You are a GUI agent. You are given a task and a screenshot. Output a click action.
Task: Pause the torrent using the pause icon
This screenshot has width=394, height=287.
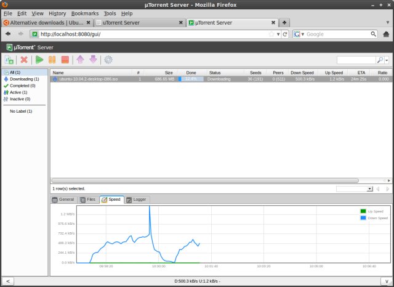(x=52, y=60)
